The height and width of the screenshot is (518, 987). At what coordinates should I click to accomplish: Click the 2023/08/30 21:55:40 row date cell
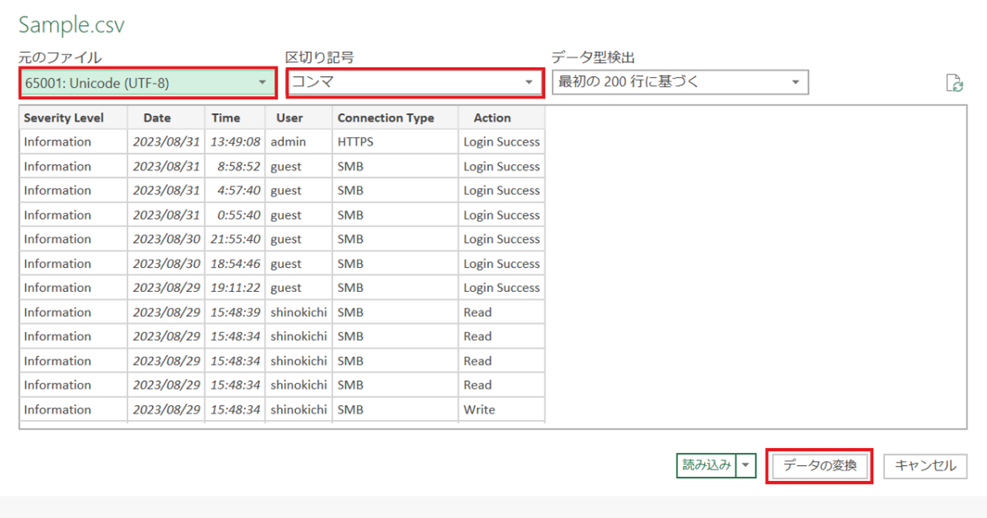pos(167,239)
